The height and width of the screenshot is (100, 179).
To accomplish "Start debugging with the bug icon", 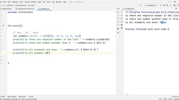I will [x=164, y=5].
